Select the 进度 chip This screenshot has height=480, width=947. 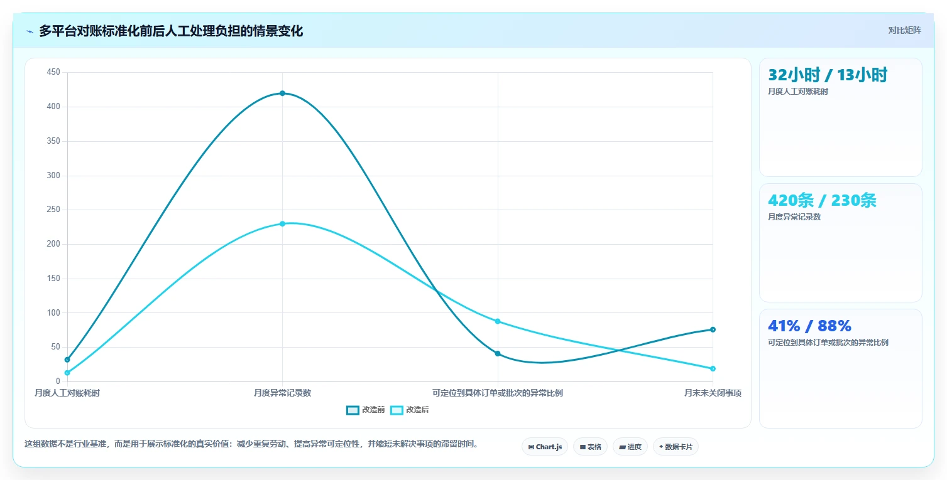630,447
